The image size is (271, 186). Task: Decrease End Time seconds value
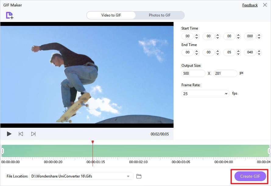click(238, 54)
